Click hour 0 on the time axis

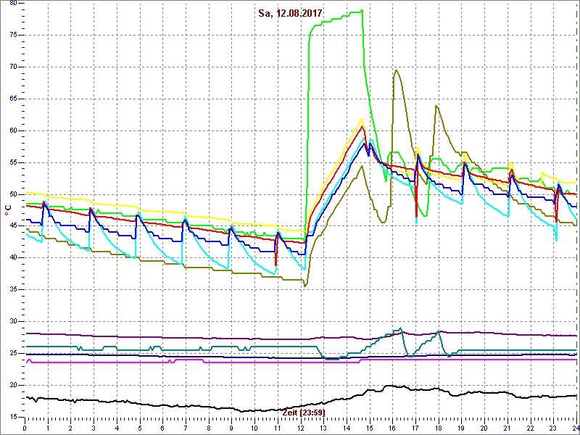pyautogui.click(x=25, y=428)
